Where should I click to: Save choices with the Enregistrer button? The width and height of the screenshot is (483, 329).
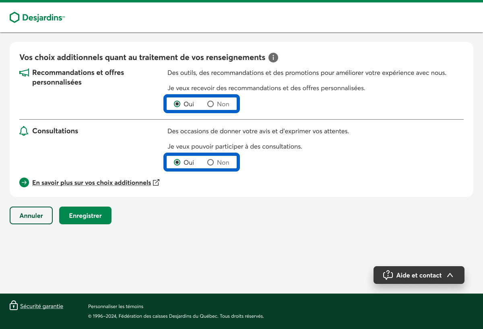click(x=85, y=215)
